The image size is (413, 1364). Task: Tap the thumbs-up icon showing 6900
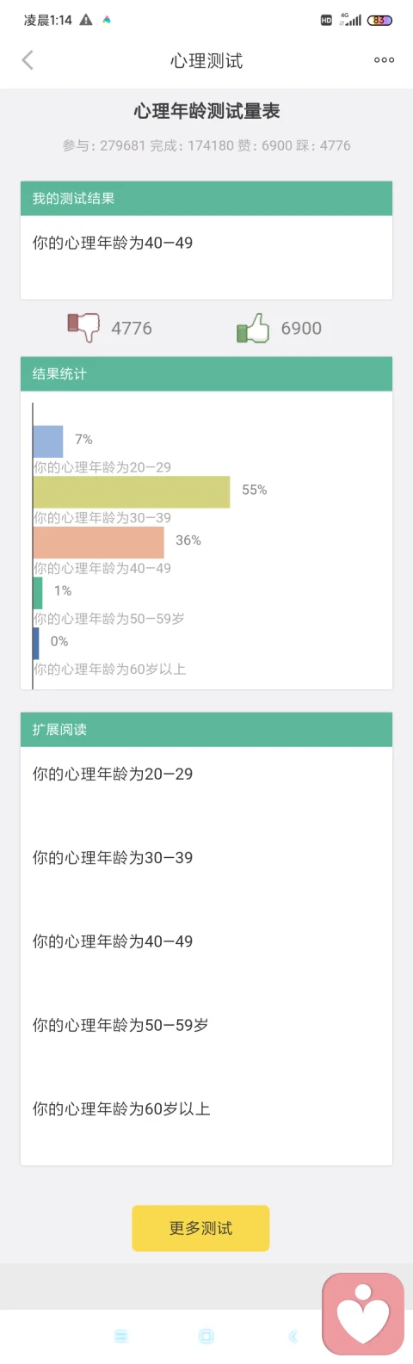pyautogui.click(x=253, y=328)
